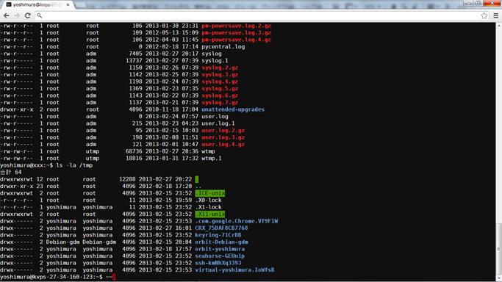Image resolution: width=502 pixels, height=282 pixels.
Task: Click orbit-Debian-gdm directory name
Action: [x=221, y=242]
